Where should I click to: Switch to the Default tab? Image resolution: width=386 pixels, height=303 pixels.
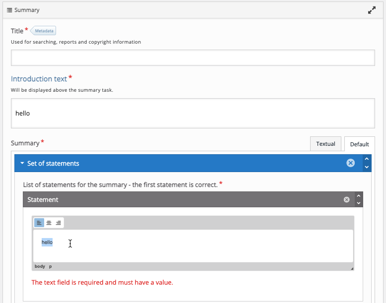pos(359,144)
